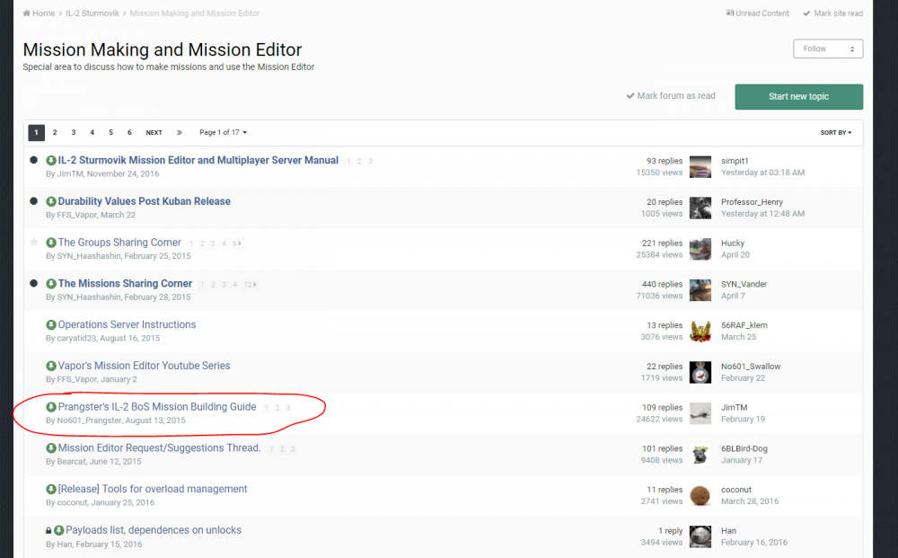Click the NEXT pagination link

click(154, 133)
